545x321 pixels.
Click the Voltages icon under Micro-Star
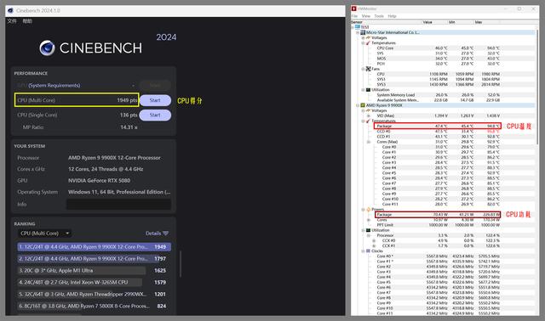coord(368,37)
